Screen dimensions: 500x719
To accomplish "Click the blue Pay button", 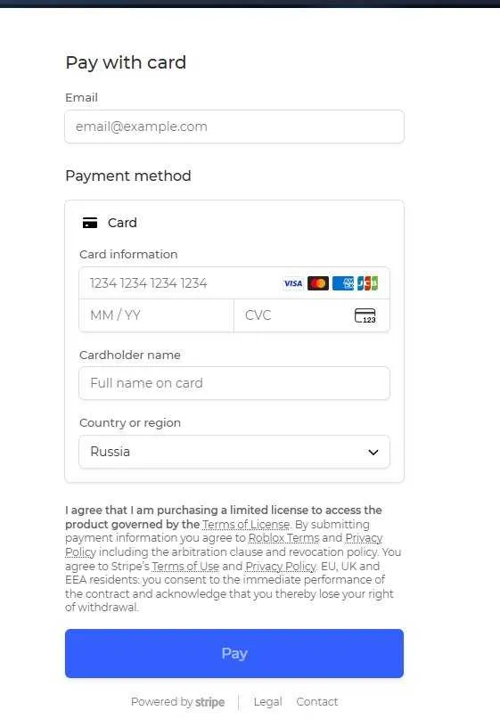I will pos(234,653).
